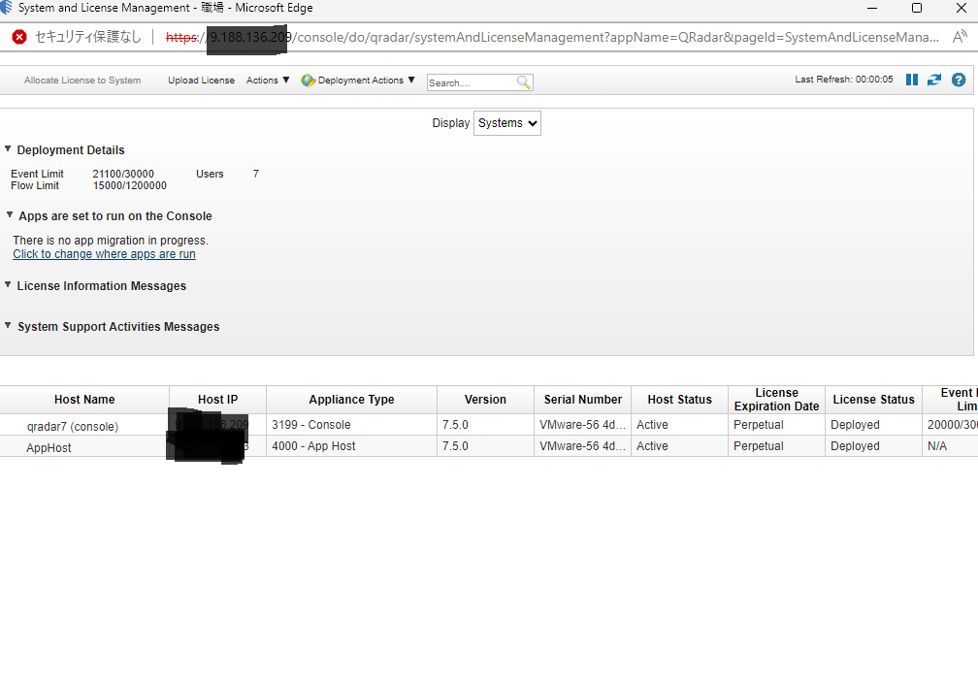Click the not-secure red warning icon
The width and height of the screenshot is (978, 682).
(19, 37)
